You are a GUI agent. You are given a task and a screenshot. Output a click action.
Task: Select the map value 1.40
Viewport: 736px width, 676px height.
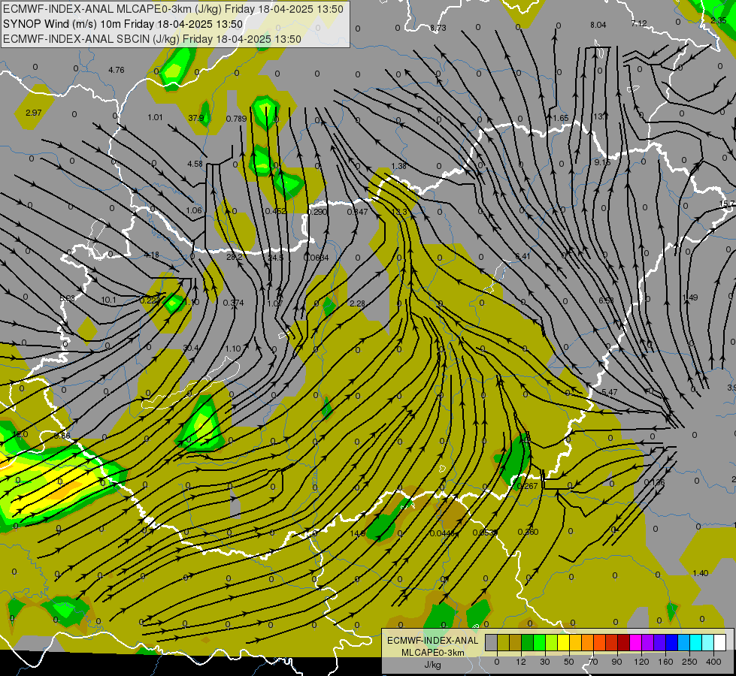700,573
